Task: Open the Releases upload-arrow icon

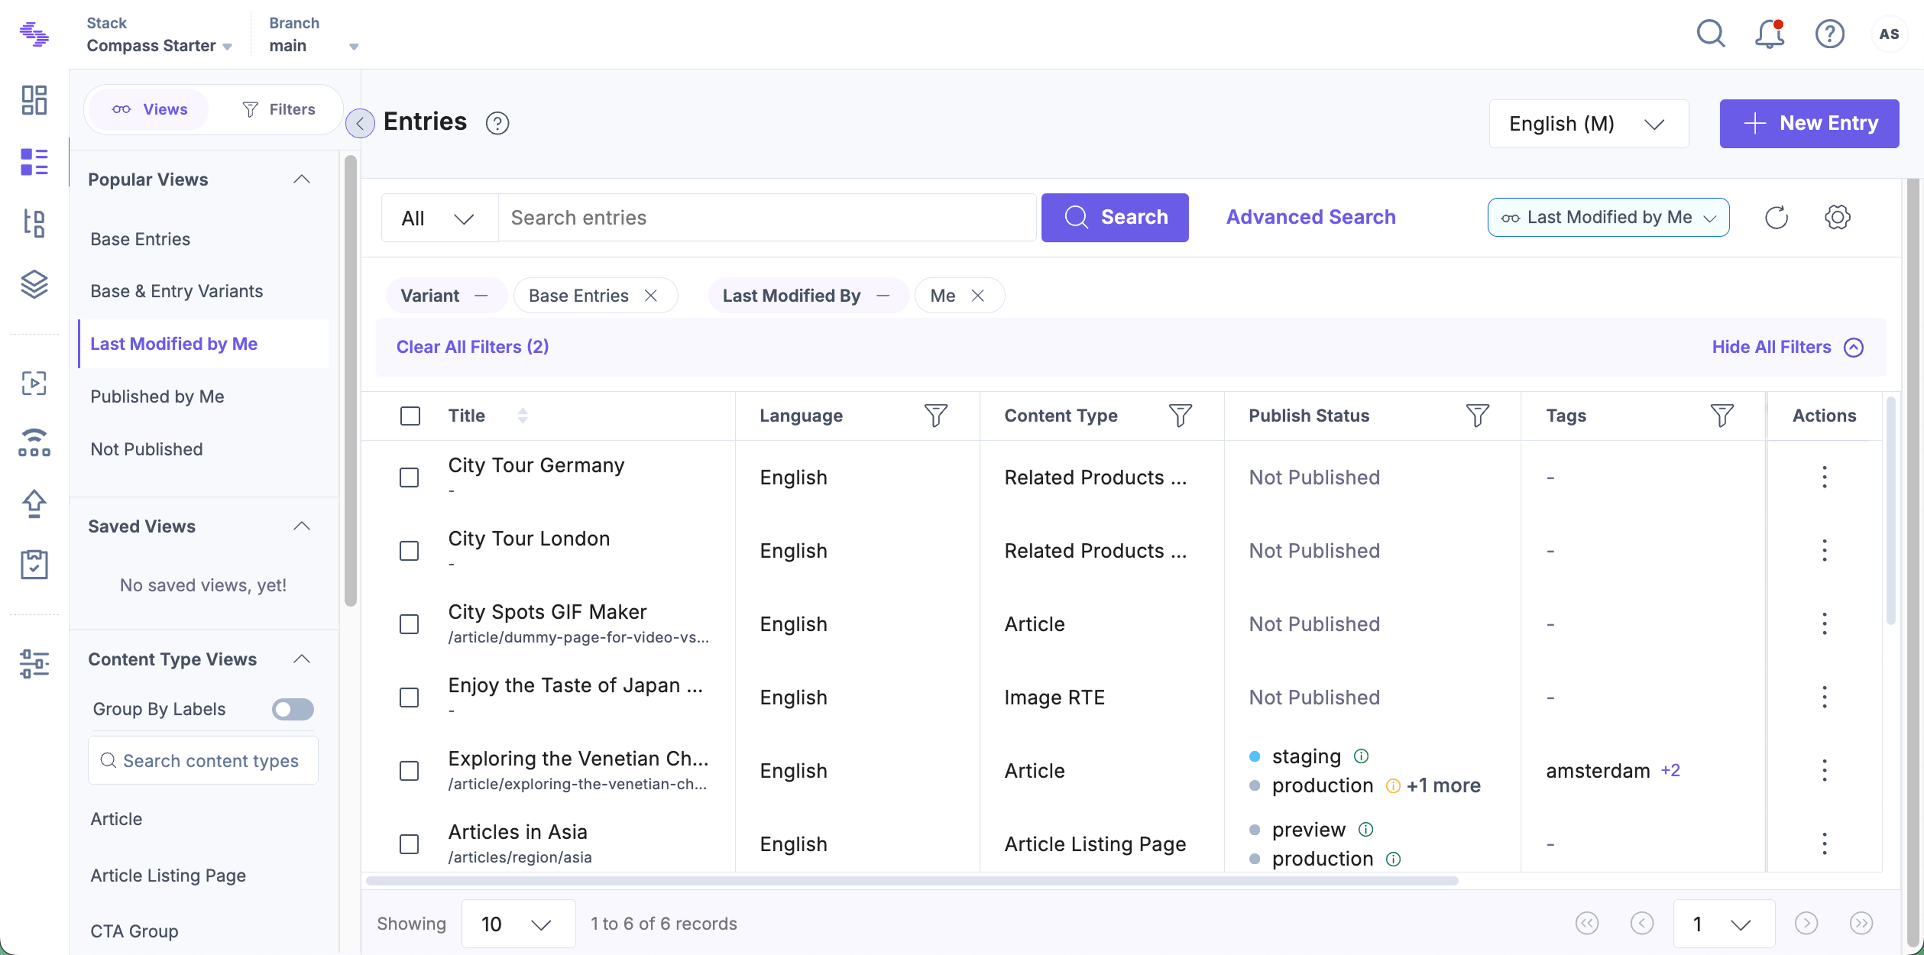Action: (x=35, y=503)
